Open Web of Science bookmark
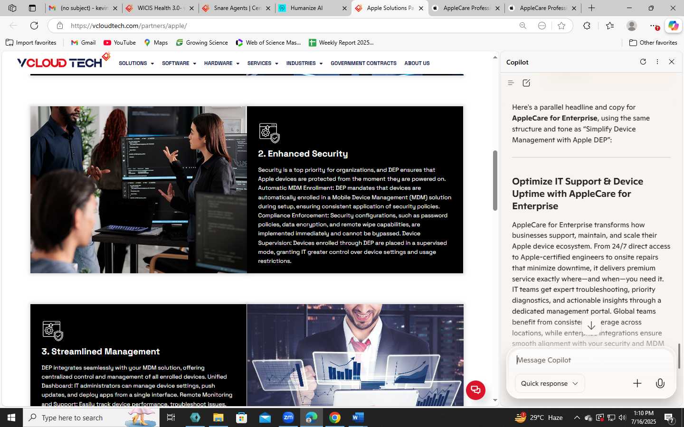Image resolution: width=684 pixels, height=427 pixels. [x=268, y=43]
